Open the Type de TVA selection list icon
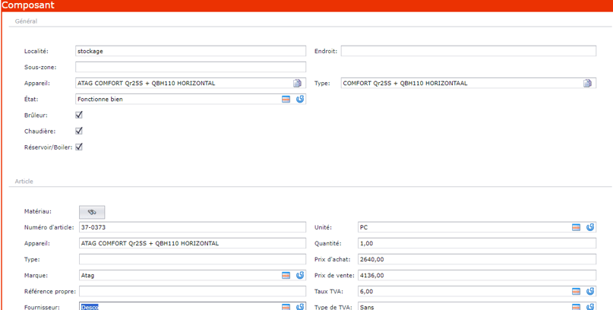The width and height of the screenshot is (613, 310). coord(577,307)
